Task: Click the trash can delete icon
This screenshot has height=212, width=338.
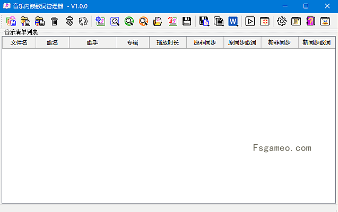Action: pyautogui.click(x=54, y=21)
